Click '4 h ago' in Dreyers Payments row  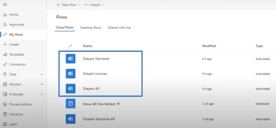[207, 59]
